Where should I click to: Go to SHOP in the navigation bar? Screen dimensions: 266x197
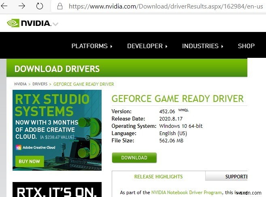[x=246, y=46]
